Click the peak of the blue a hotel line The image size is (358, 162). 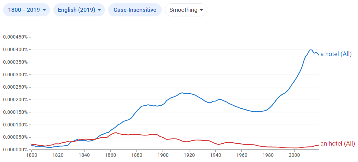[x=311, y=50]
